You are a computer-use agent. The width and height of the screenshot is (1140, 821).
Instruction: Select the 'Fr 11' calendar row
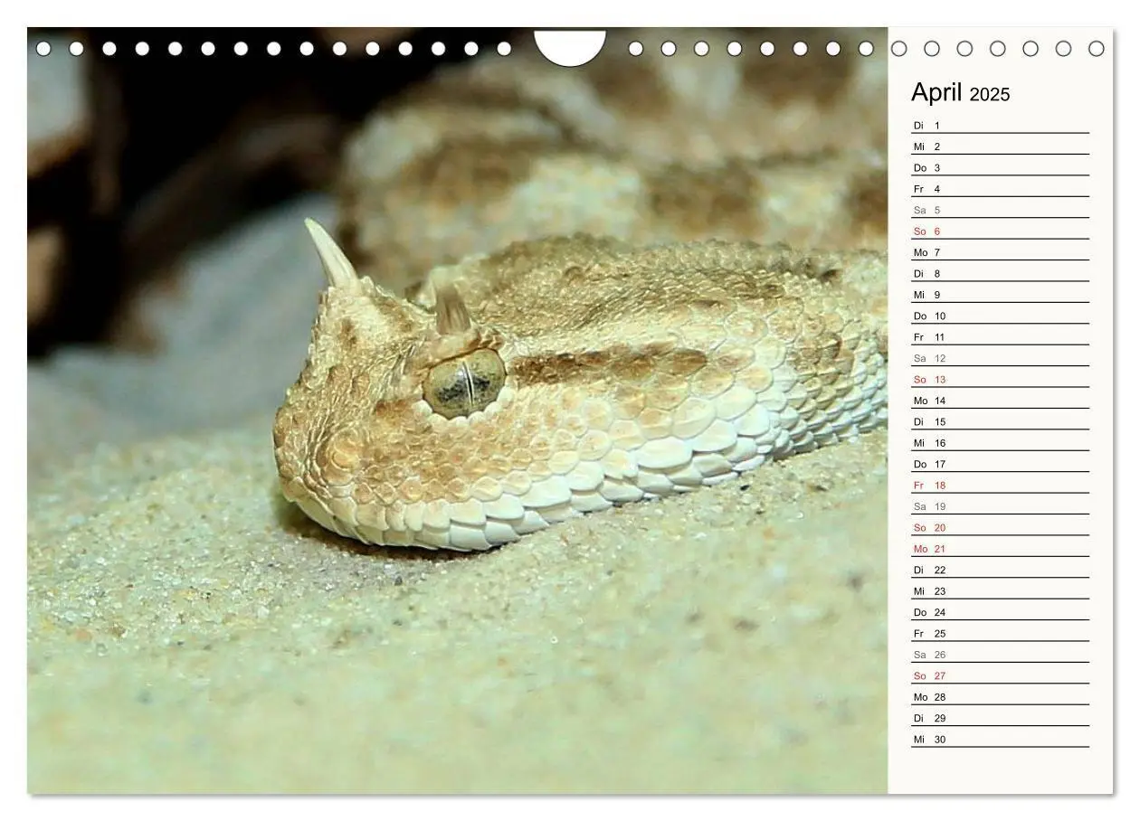1000,337
